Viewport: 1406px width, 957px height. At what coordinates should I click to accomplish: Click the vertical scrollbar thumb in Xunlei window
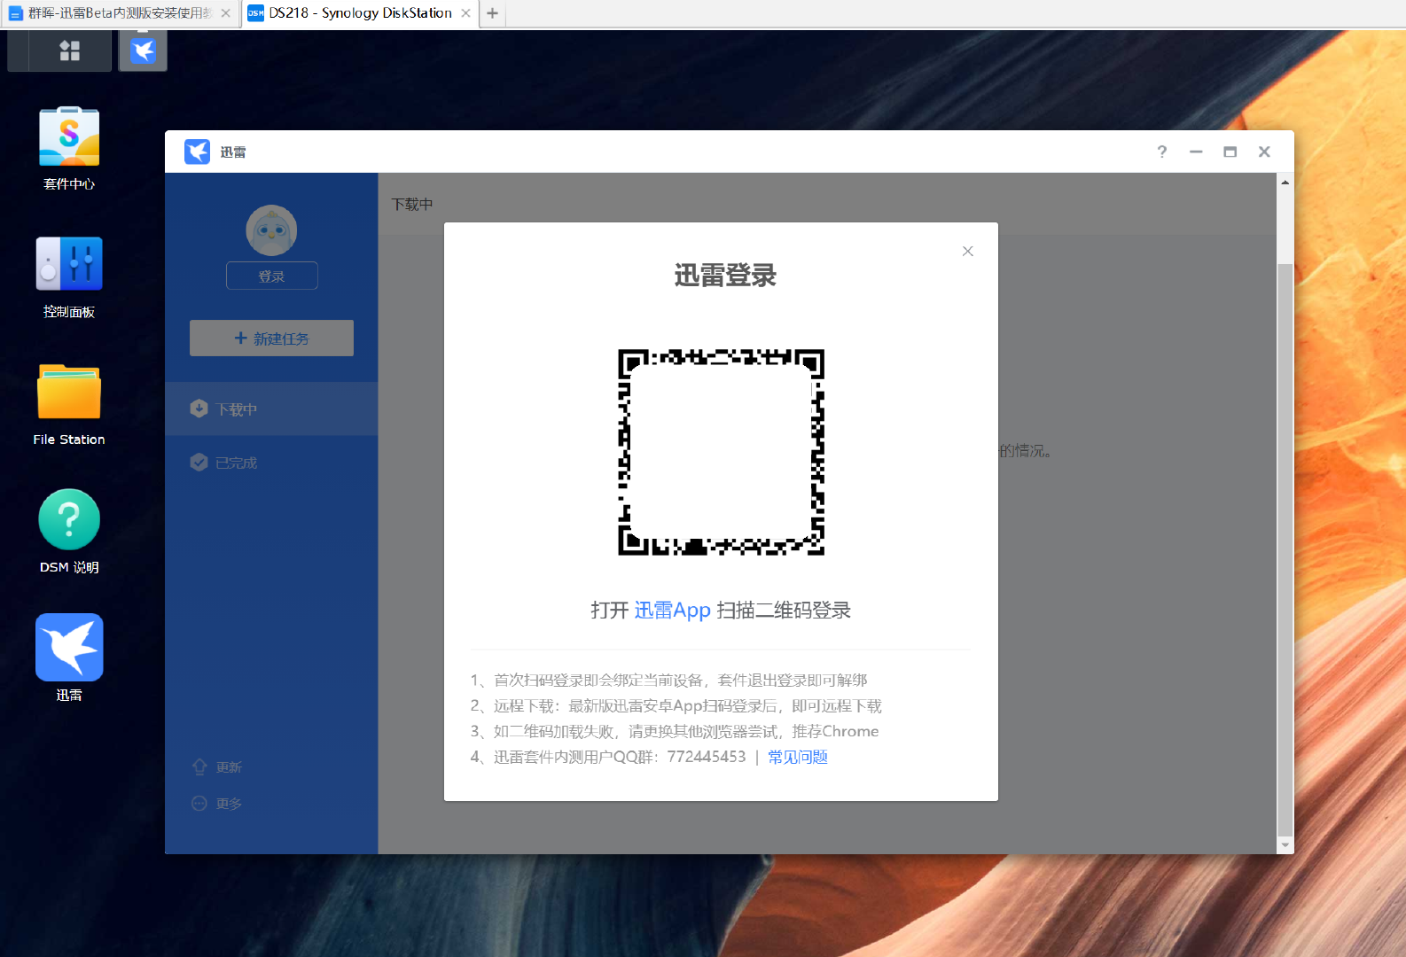1285,549
